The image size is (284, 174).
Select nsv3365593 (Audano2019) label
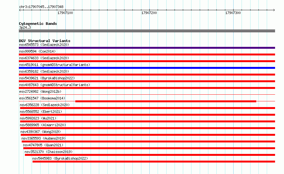(x=43, y=138)
